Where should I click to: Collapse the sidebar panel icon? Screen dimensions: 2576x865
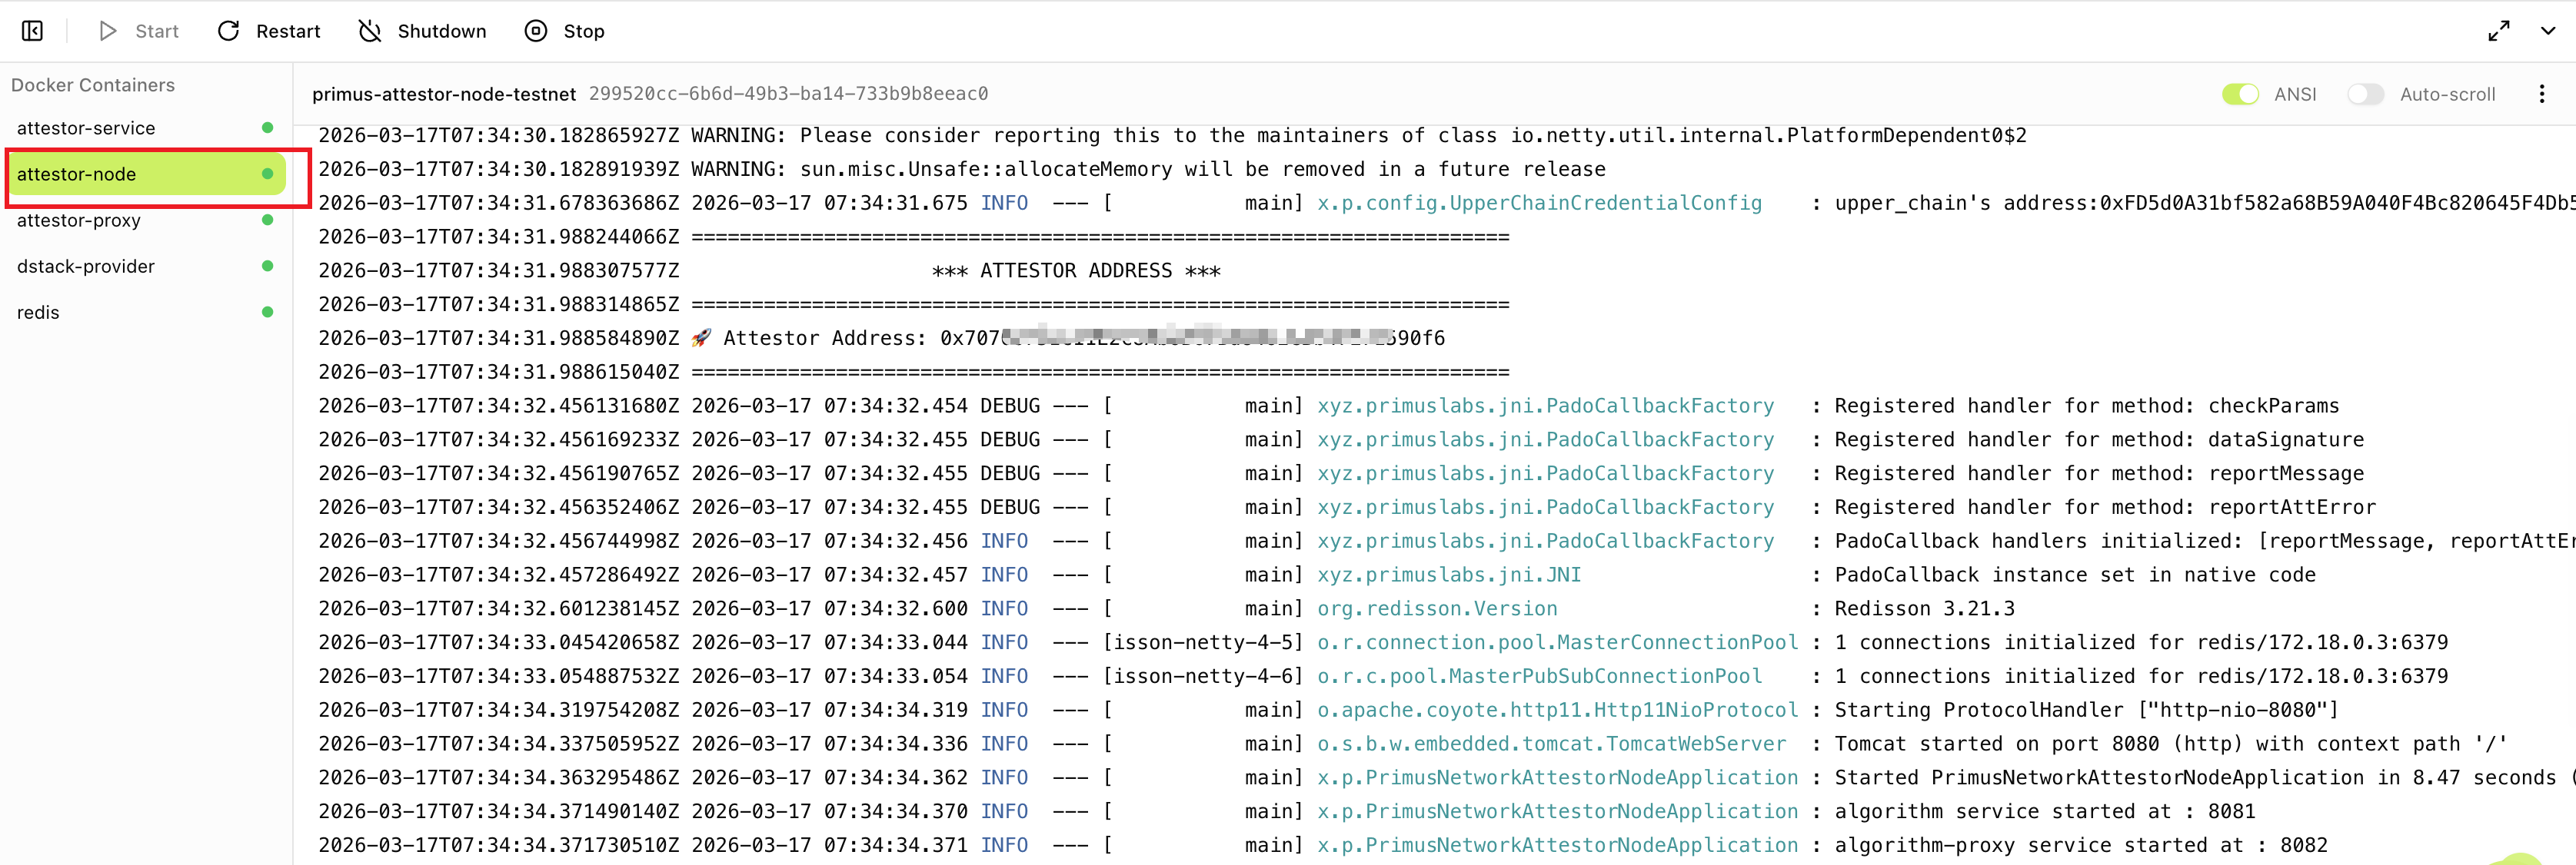[32, 31]
